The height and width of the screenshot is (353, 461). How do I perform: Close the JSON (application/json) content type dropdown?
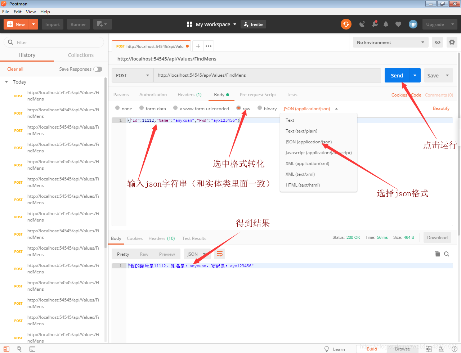coord(310,108)
